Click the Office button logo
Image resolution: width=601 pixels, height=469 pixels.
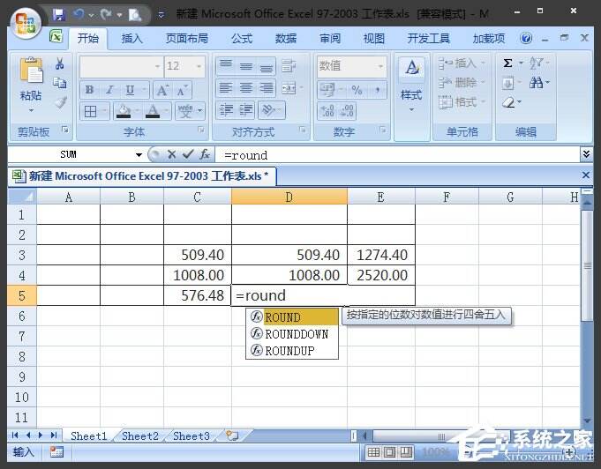[x=26, y=23]
